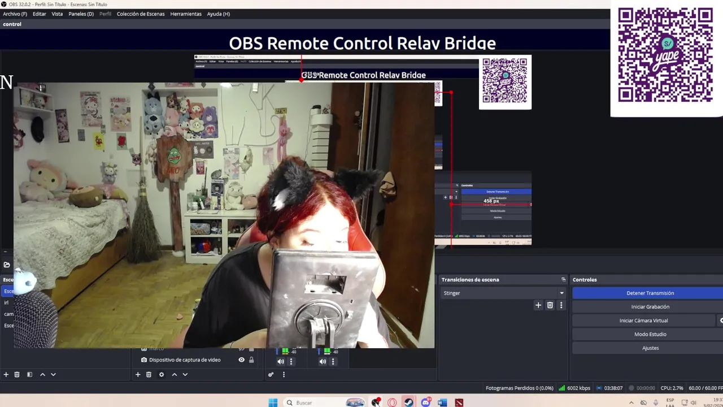Open source properties gear icon
723x407 pixels.
tap(162, 374)
